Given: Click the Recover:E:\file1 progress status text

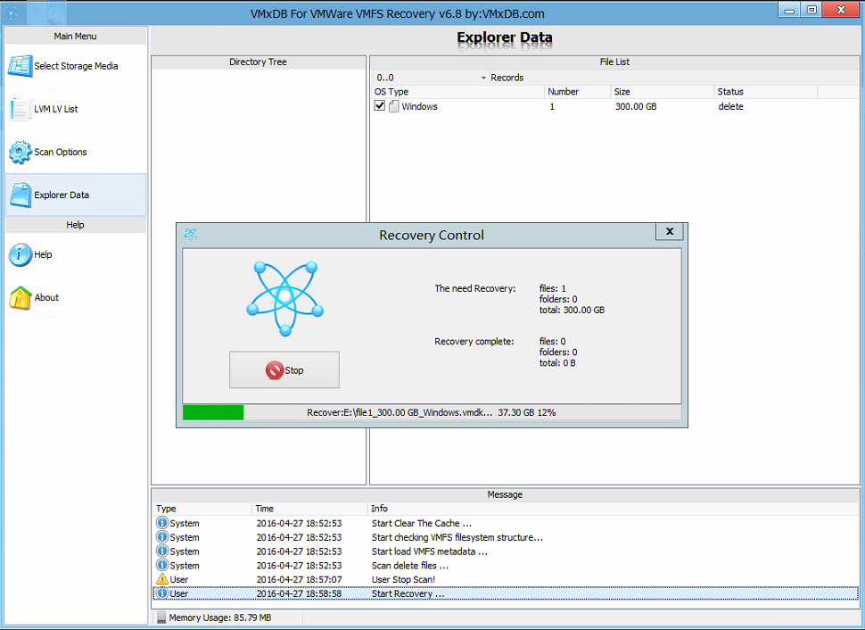Looking at the screenshot, I should [432, 412].
